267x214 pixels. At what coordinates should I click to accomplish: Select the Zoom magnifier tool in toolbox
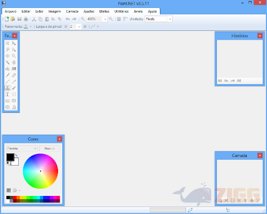[14, 56]
